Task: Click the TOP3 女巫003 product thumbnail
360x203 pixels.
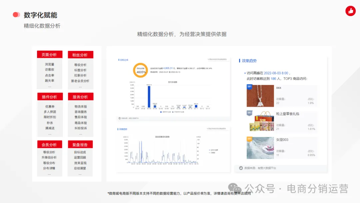Action: coord(260,148)
